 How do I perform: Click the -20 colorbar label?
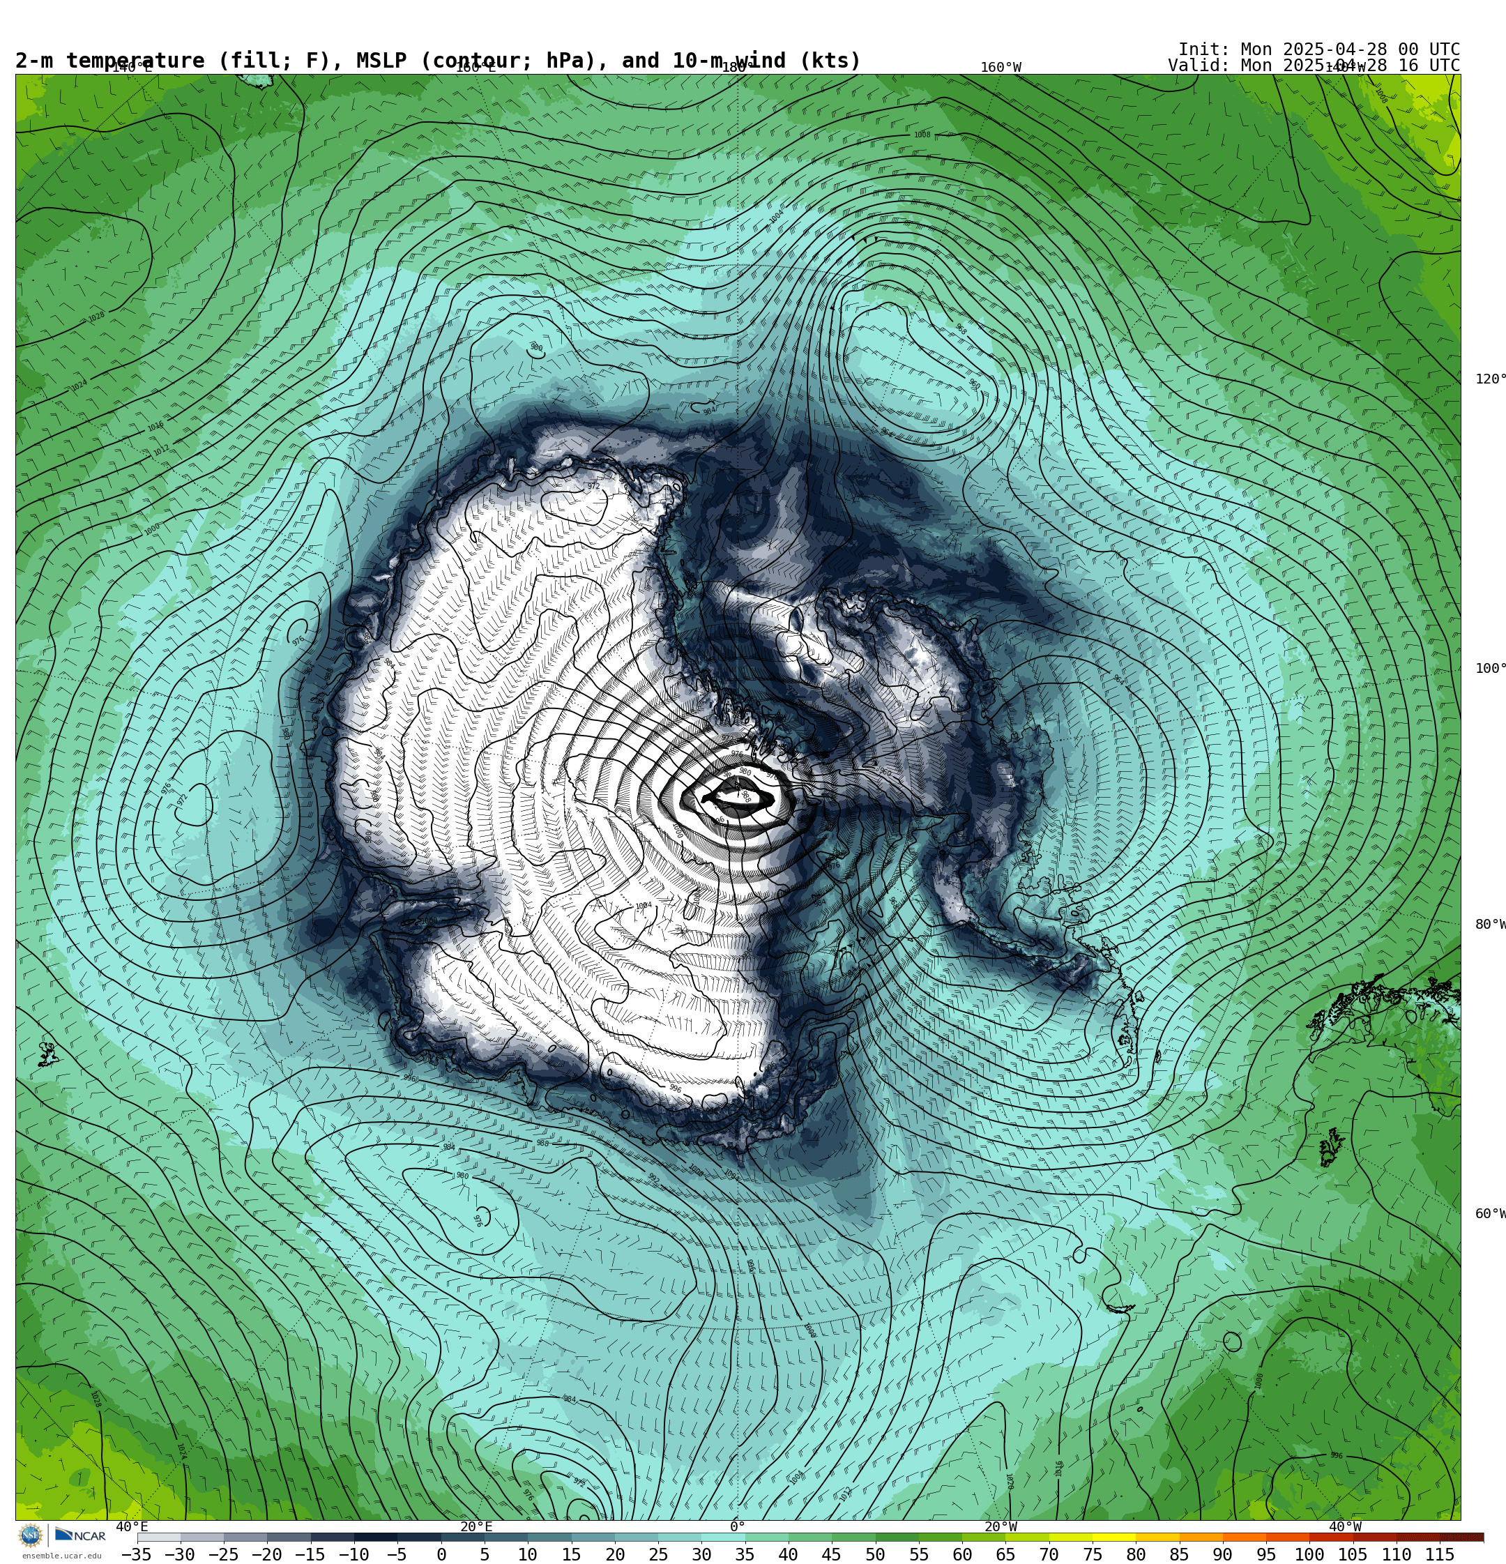point(266,1554)
